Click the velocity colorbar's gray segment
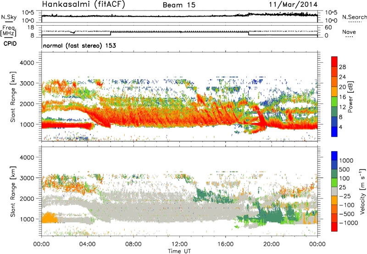Screen dimensions: 367x254 tap(334, 191)
